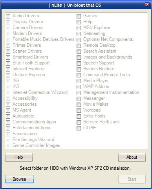This screenshot has height=189, width=152.
Task: Check Images and Backgrounds checkbox
Action: 79,57
